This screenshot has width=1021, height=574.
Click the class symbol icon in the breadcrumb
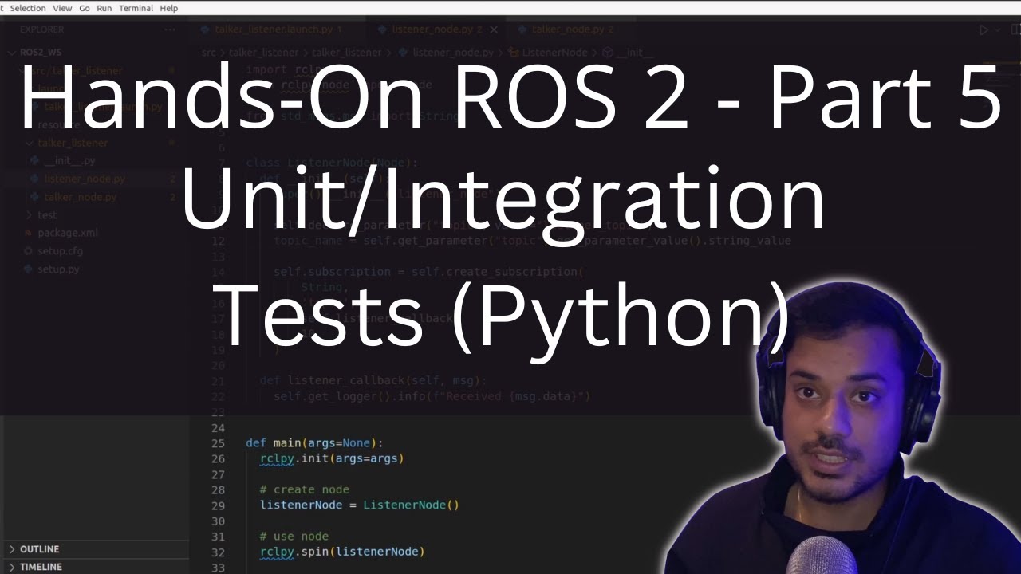[x=514, y=53]
